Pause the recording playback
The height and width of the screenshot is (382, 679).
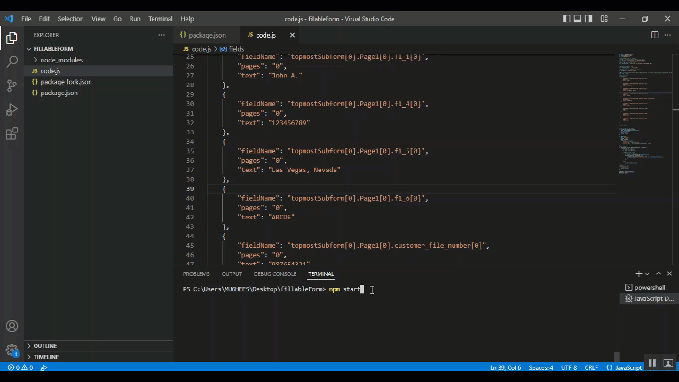652,363
